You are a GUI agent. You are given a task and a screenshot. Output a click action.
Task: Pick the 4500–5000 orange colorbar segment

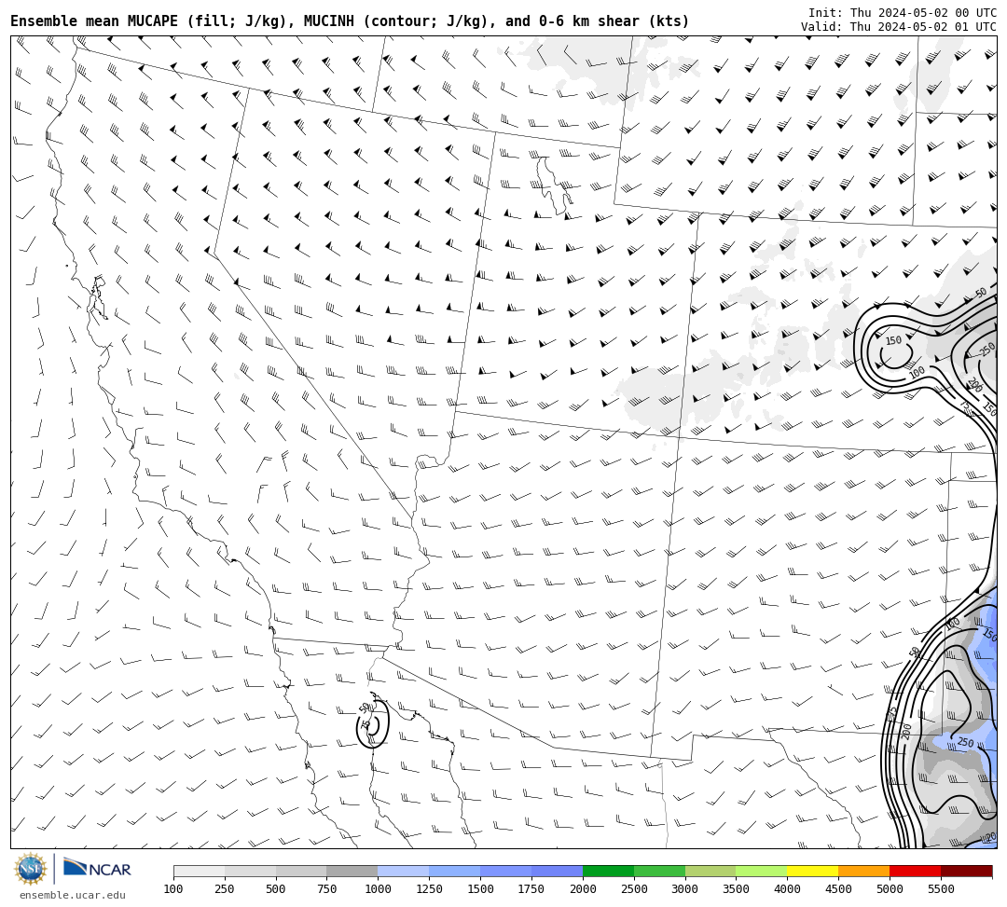click(864, 871)
